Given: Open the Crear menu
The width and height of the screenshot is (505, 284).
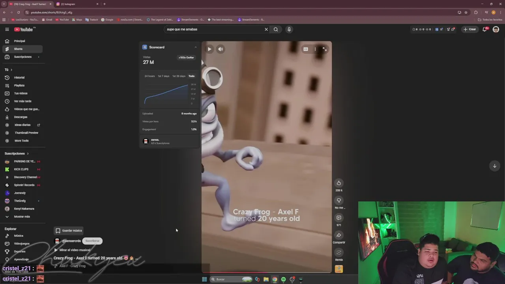Looking at the screenshot, I should click(470, 29).
